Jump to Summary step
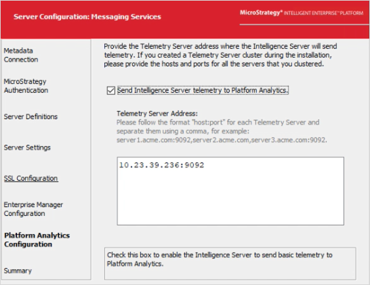Viewport: 370px width, 285px height. 18,271
